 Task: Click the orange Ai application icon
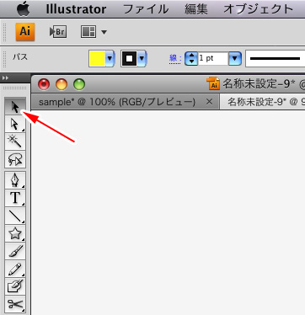(25, 32)
